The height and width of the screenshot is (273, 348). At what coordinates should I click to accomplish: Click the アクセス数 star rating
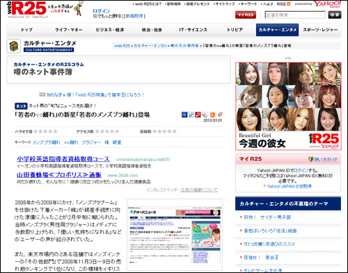point(107,131)
